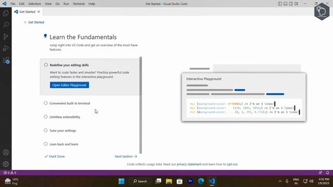Open clock and date 4:32 PM
The height and width of the screenshot is (187, 333).
point(324,181)
